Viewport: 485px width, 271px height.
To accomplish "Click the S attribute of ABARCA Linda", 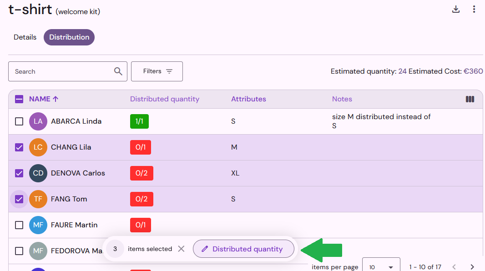I will [x=233, y=121].
